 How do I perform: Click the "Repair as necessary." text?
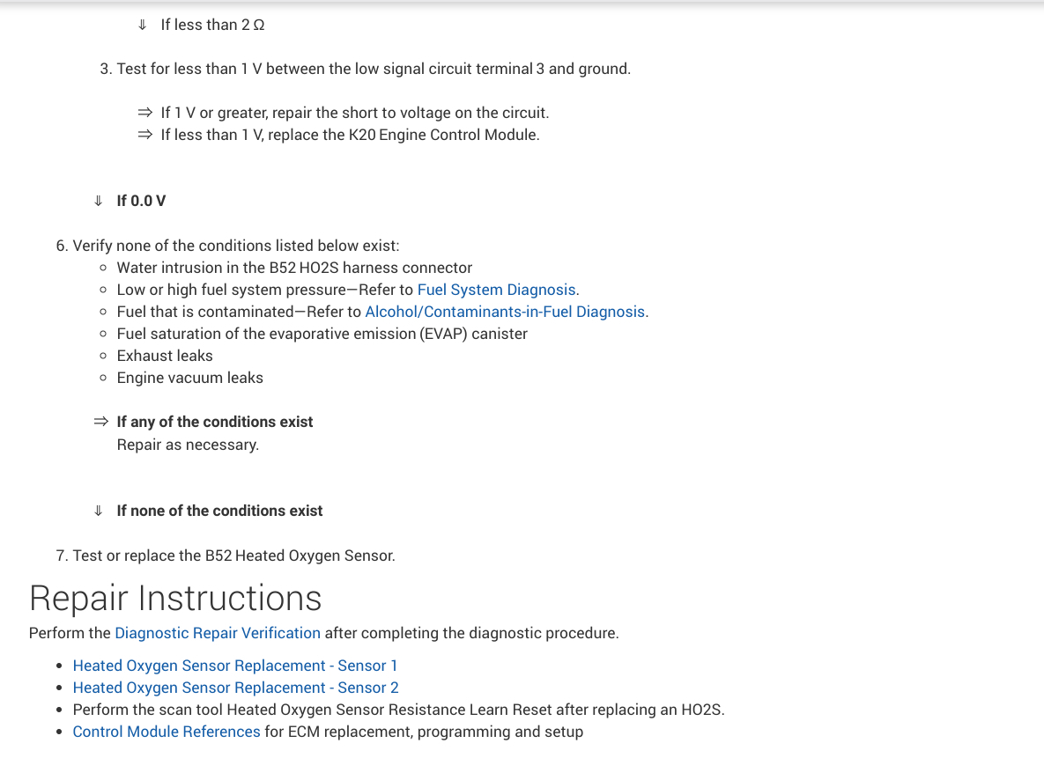click(188, 445)
